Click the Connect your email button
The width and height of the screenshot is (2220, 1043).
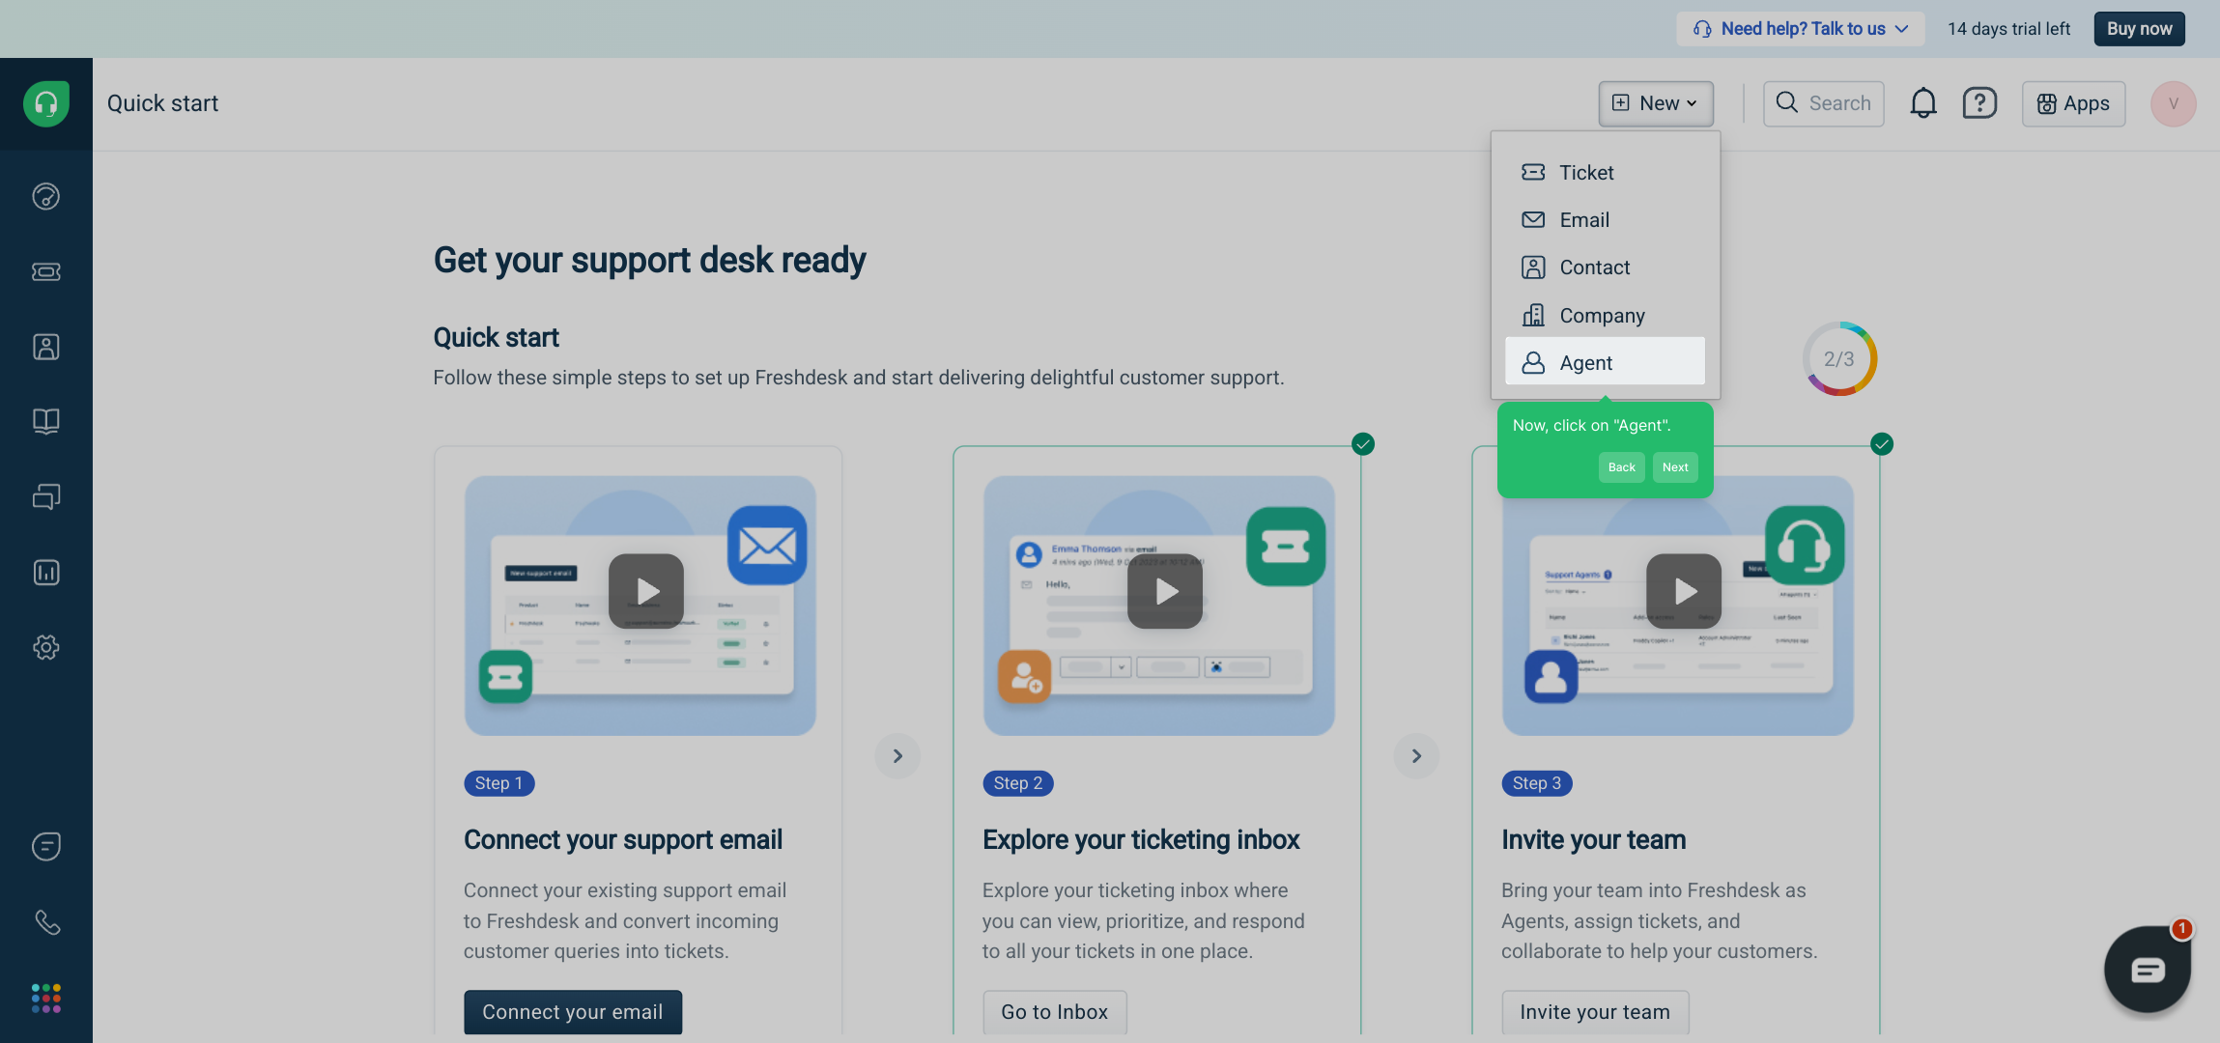coord(573,1011)
